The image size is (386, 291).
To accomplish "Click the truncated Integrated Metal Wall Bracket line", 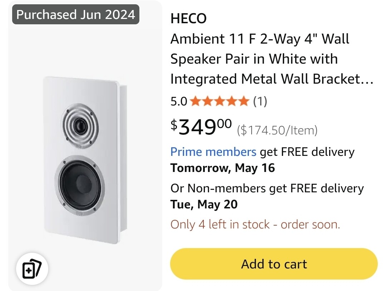I will [272, 79].
